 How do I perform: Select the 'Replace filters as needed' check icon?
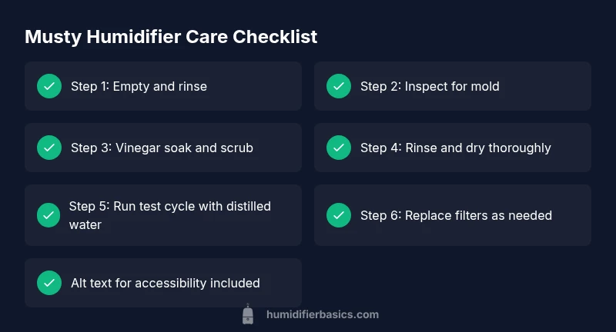click(x=339, y=215)
